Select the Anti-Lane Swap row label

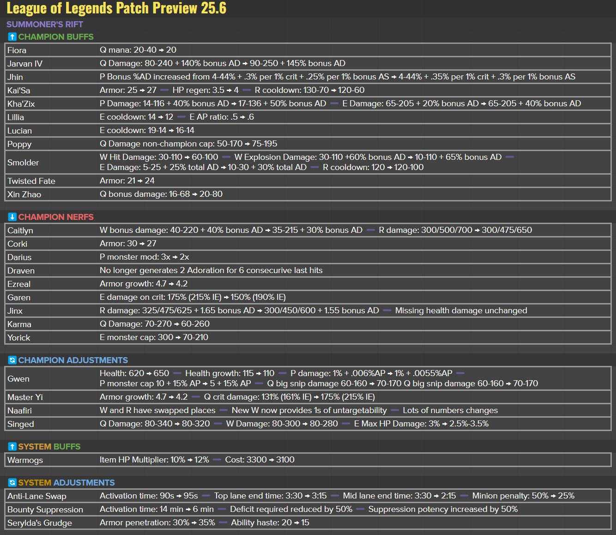(x=37, y=496)
